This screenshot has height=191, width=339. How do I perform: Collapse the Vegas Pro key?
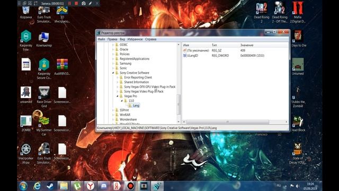pos(118,96)
